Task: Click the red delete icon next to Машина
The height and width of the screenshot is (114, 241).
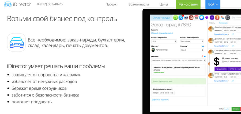Action: 202,56
